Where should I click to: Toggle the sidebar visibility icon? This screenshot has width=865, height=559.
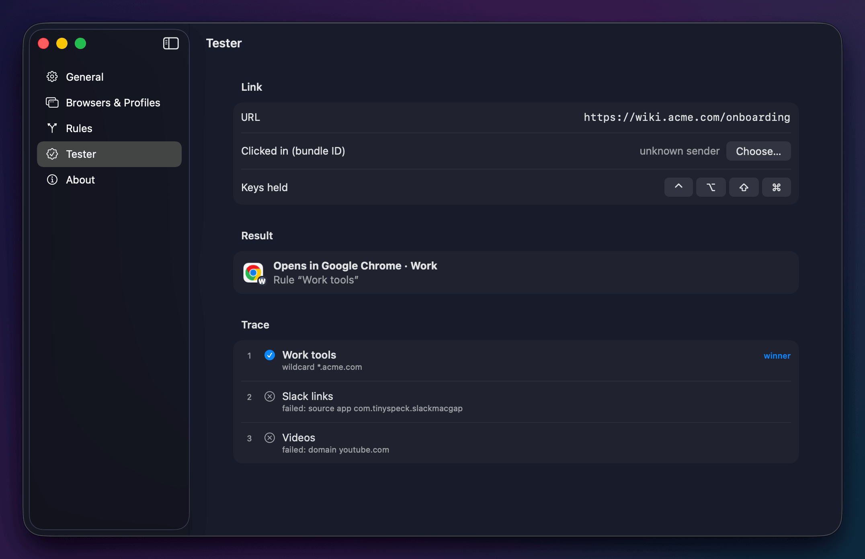171,43
